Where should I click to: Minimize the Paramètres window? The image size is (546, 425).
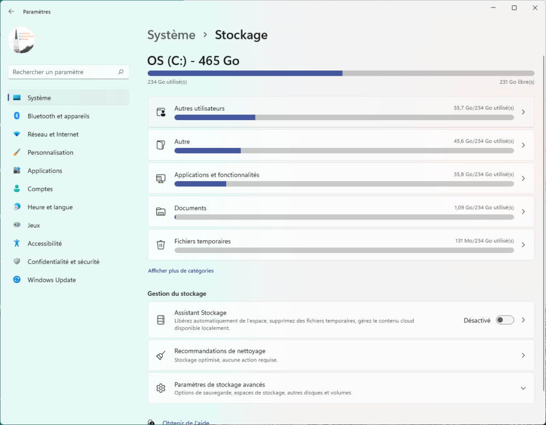click(493, 8)
